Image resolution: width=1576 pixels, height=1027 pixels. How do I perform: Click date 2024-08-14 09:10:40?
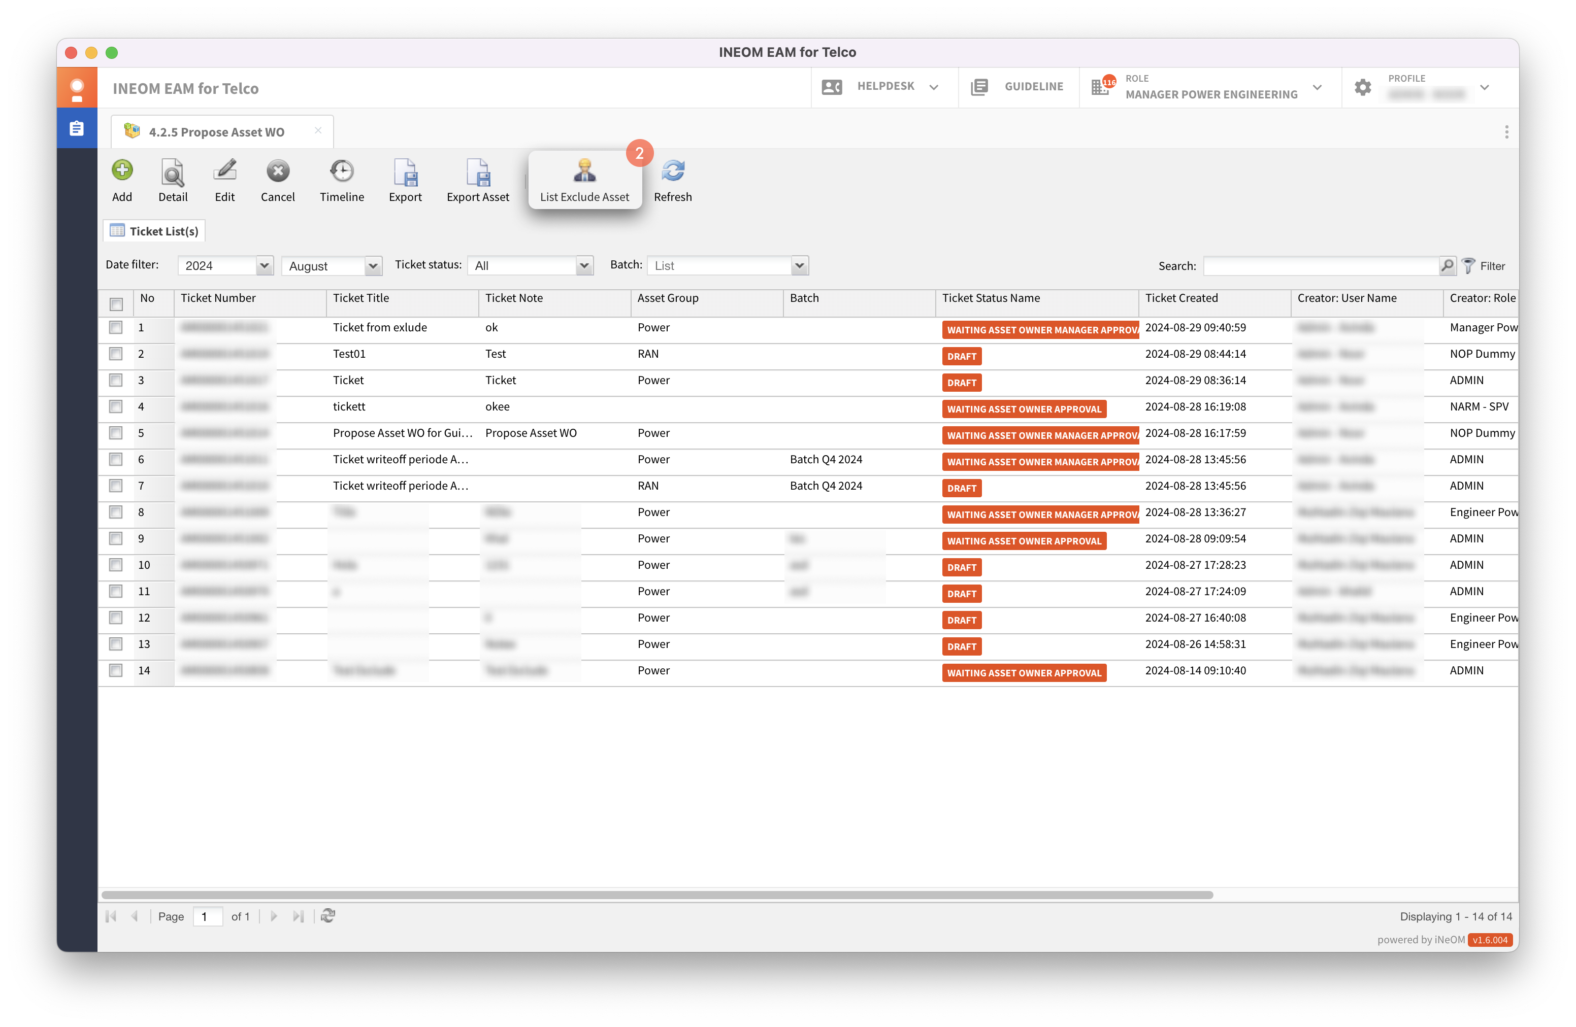[x=1195, y=670]
